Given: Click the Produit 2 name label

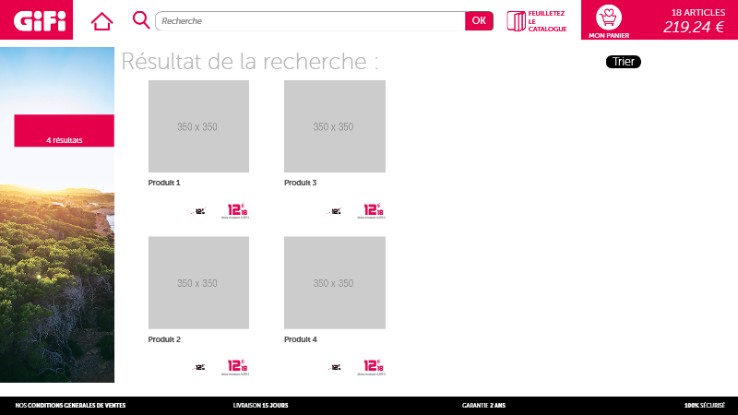Looking at the screenshot, I should coord(164,339).
